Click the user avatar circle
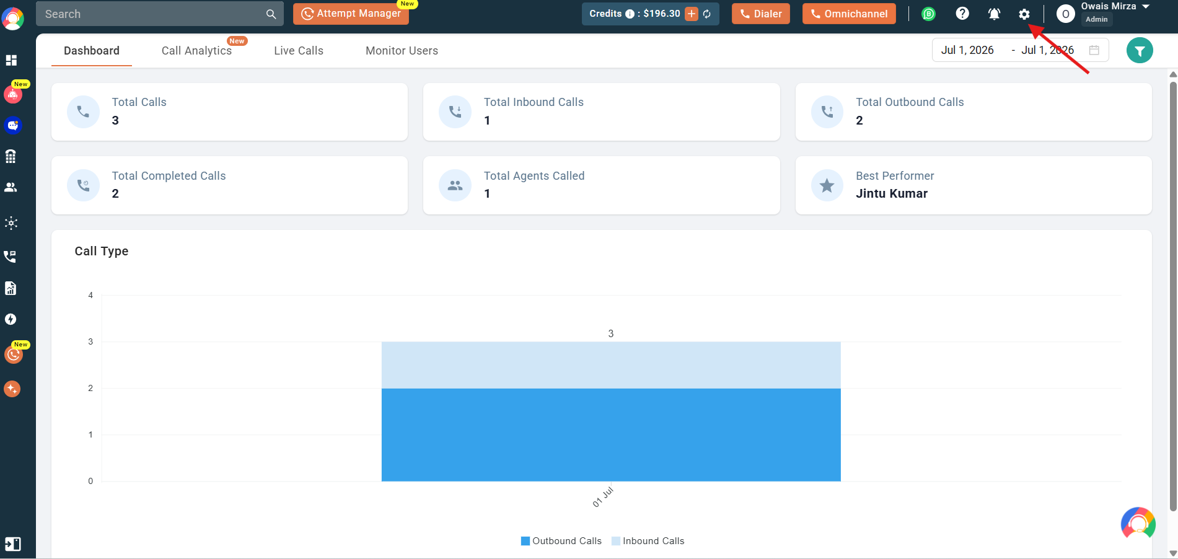 (x=1066, y=14)
